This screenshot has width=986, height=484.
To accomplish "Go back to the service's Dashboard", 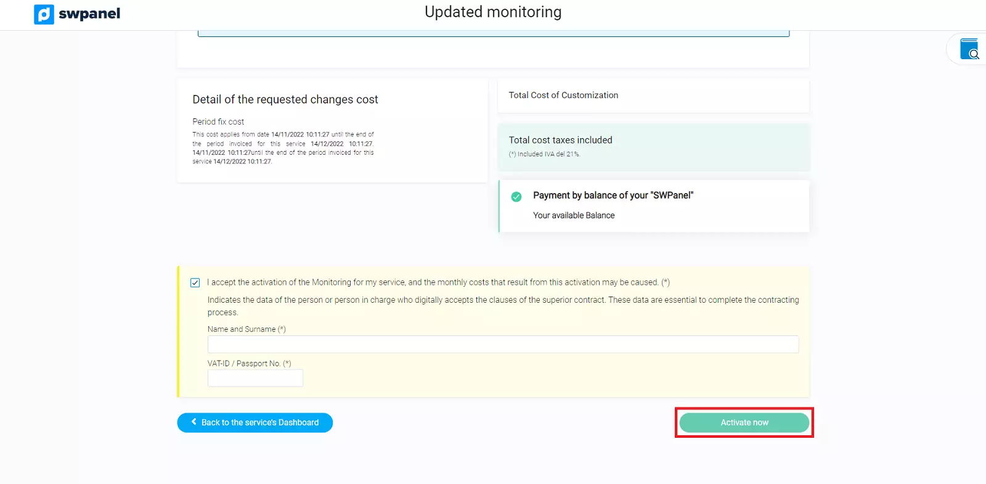I will click(255, 423).
